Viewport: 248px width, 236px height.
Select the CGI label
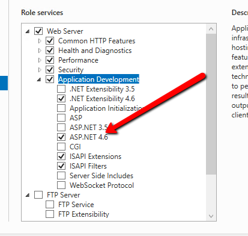click(75, 147)
